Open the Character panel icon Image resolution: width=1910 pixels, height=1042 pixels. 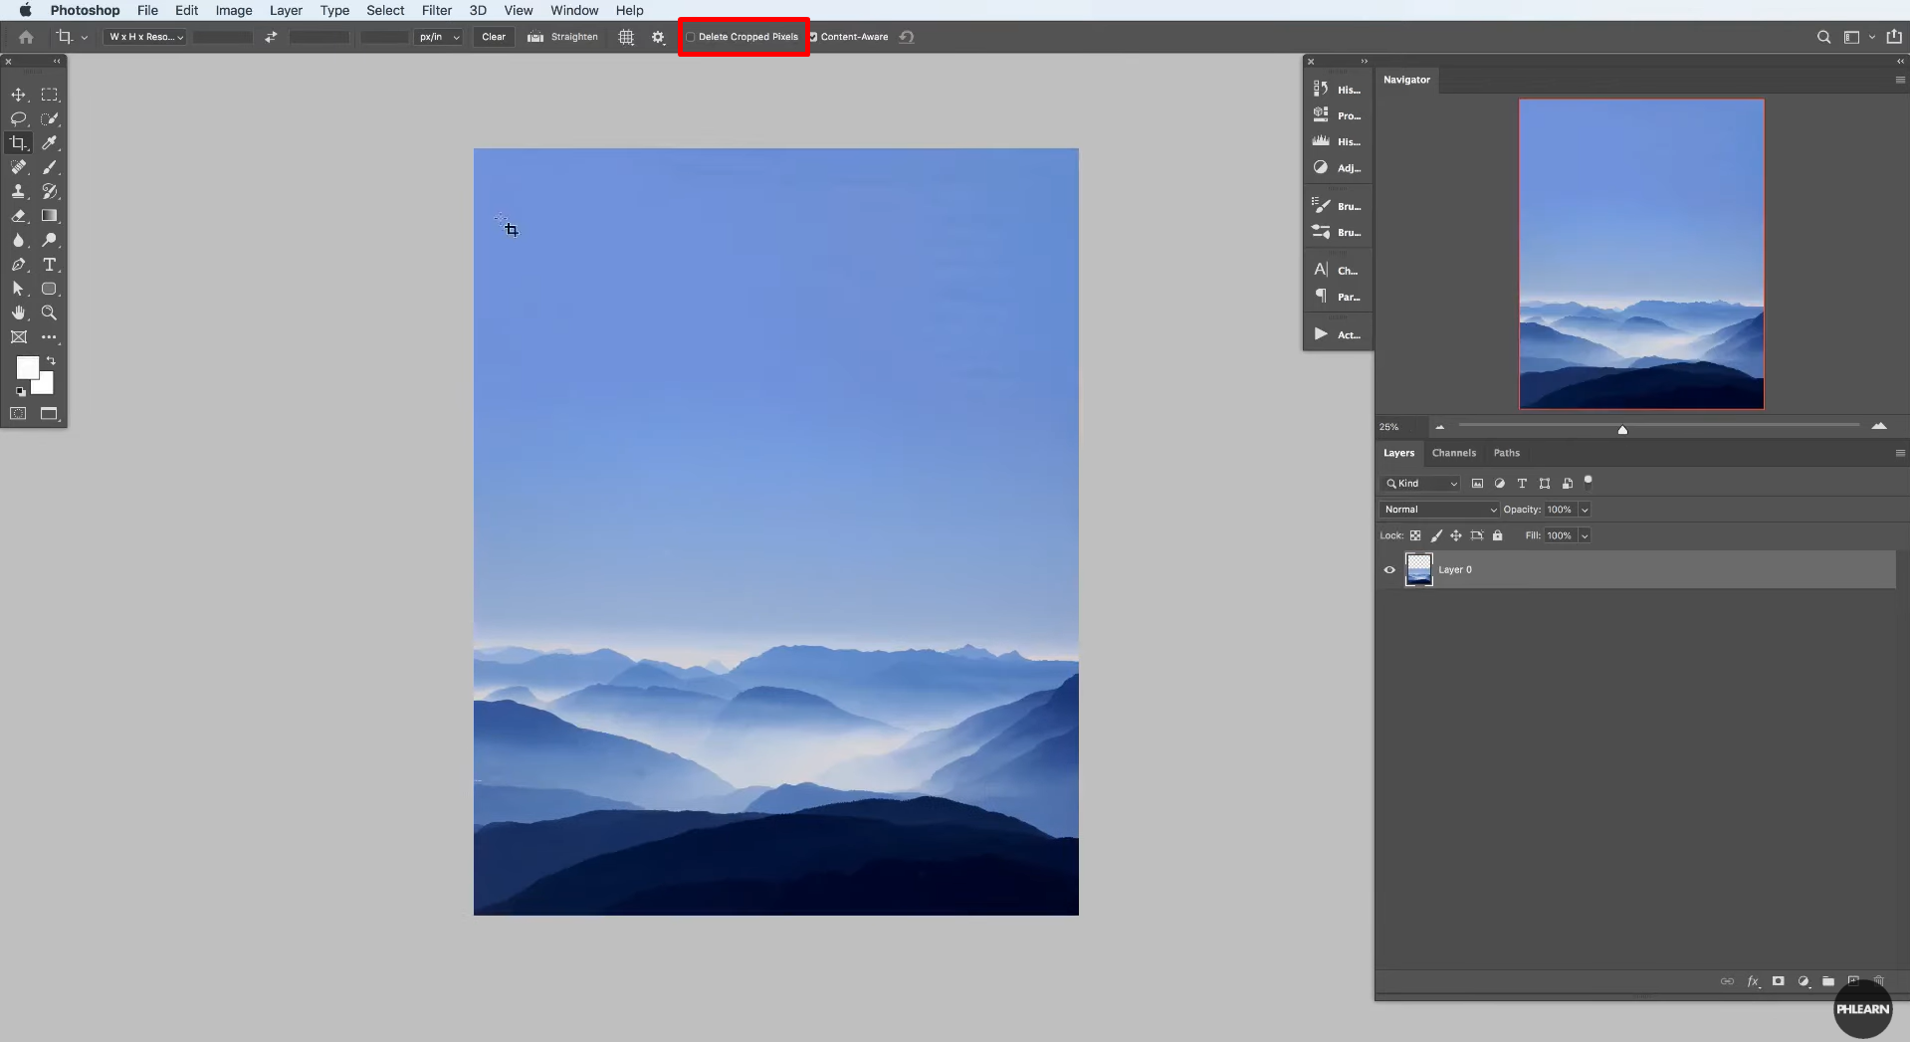point(1320,269)
